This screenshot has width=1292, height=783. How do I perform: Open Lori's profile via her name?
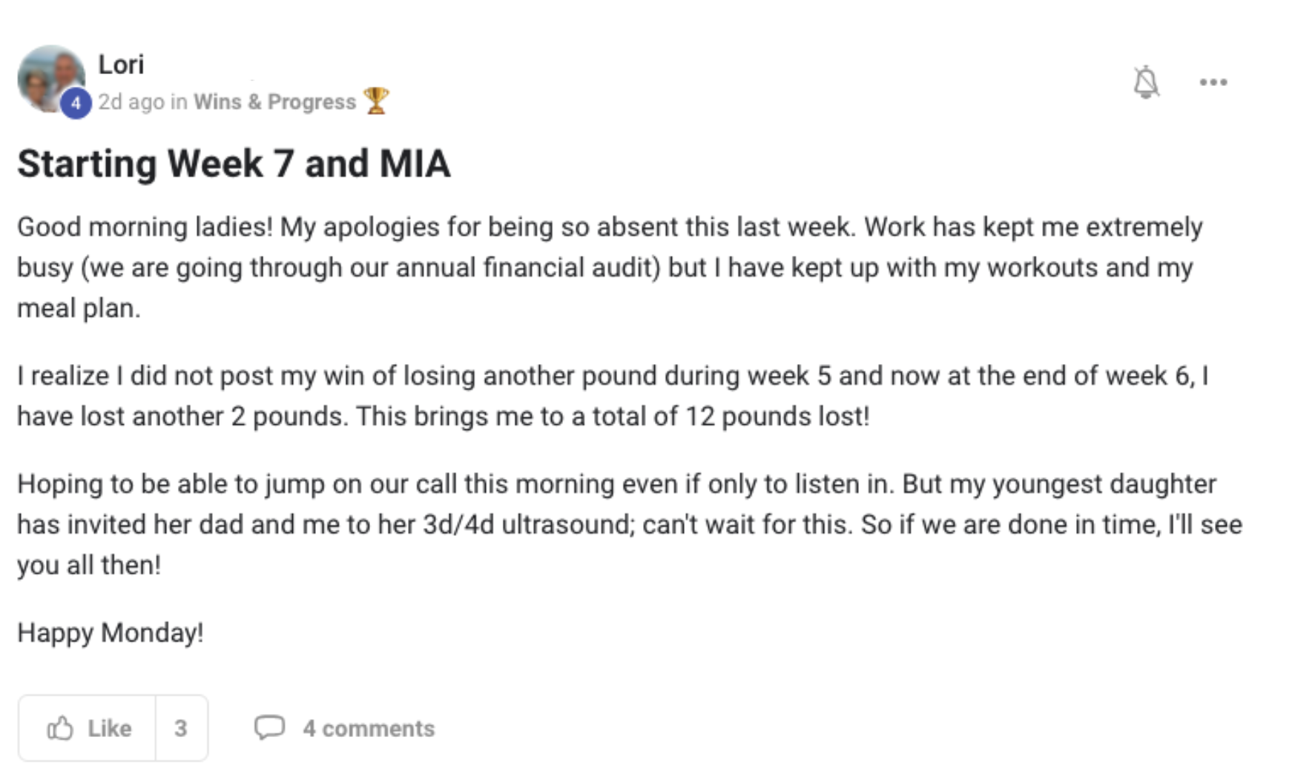121,65
